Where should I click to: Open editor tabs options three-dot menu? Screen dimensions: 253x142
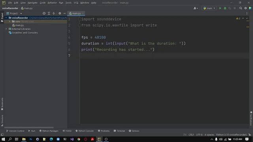(247, 13)
